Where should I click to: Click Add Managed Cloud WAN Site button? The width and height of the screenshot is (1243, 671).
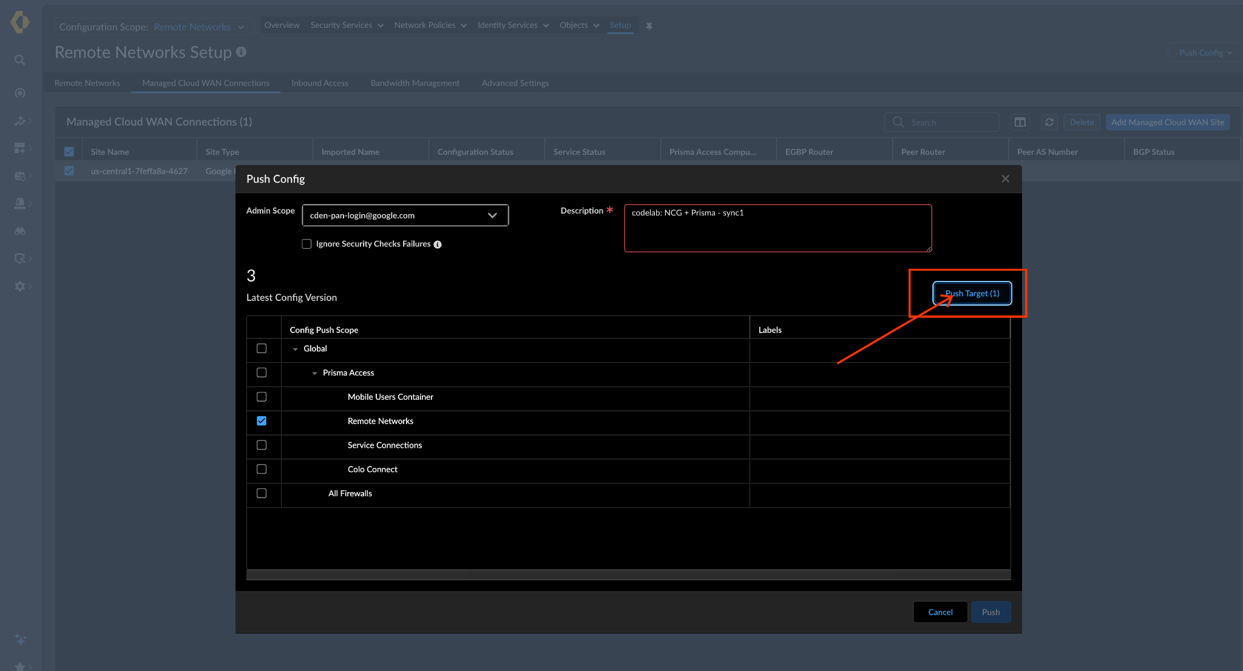coord(1168,122)
